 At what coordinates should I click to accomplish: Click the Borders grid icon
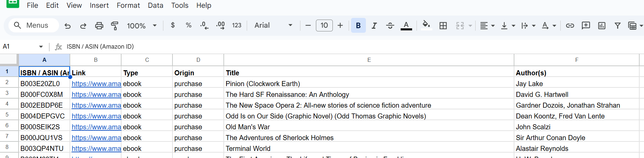443,26
